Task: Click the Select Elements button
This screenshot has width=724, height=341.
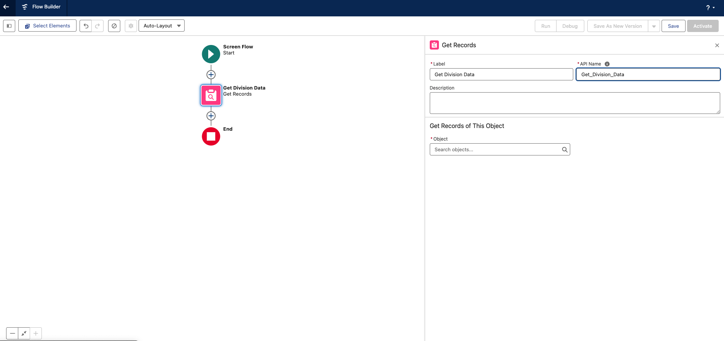Action: pyautogui.click(x=48, y=26)
